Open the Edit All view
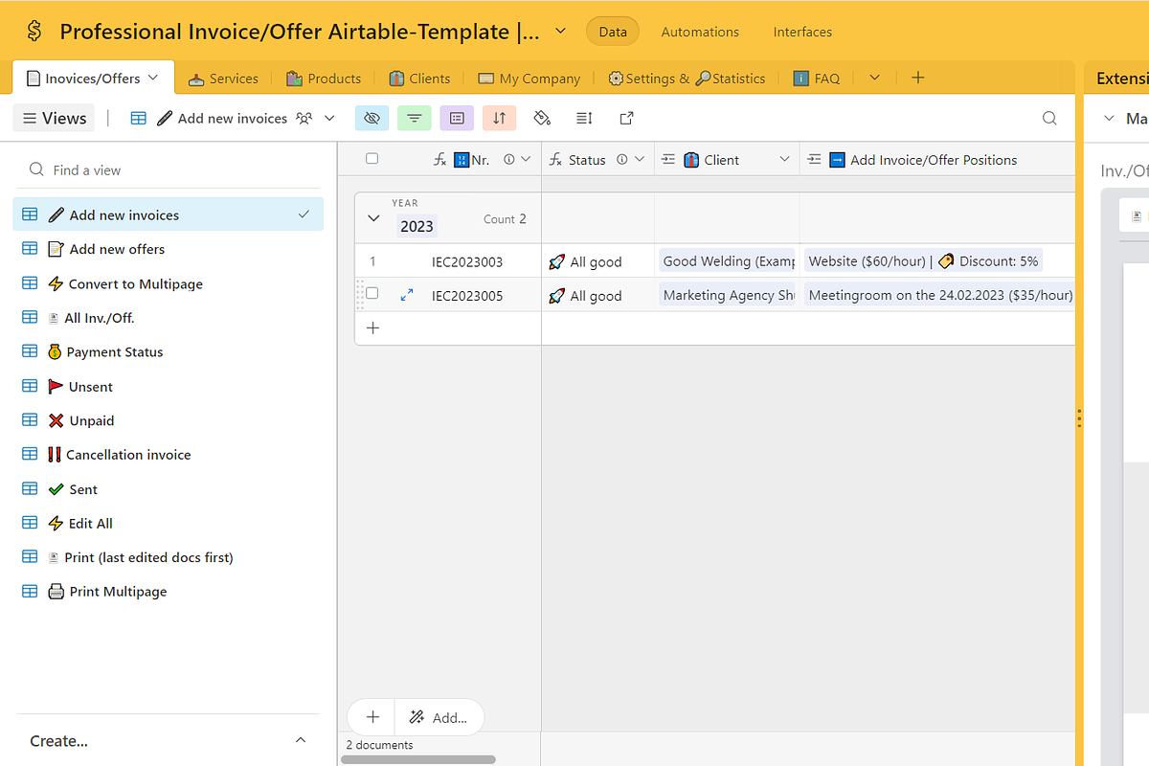This screenshot has width=1149, height=766. [168, 524]
